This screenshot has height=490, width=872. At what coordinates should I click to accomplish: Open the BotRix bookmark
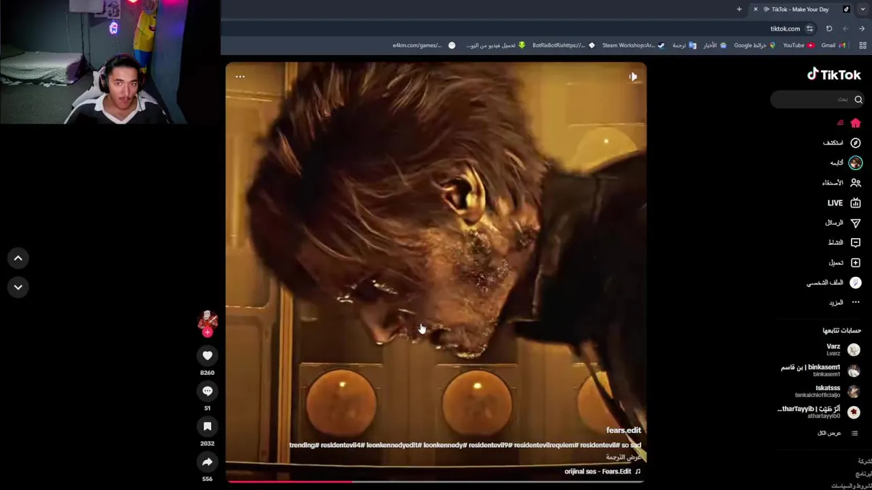563,46
